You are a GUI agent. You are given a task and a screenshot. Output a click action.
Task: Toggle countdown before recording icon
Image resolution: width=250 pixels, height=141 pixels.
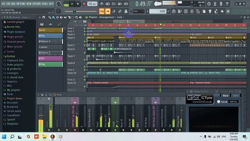tap(114, 4)
